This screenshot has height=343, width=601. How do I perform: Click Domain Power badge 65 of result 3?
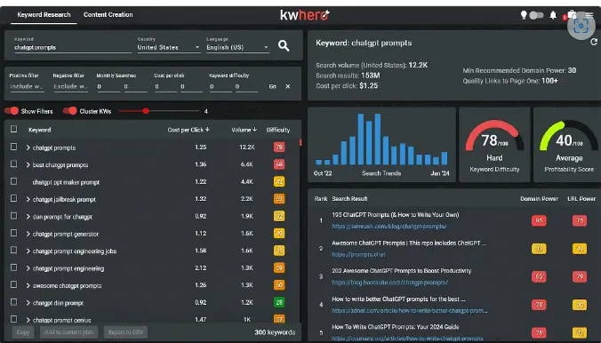[539, 276]
